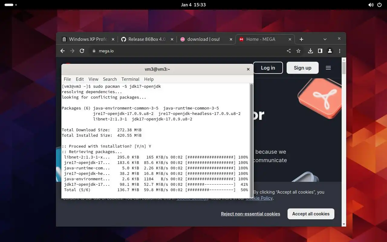Click the 'sudo pacman -S jdk17-openjdk' command text
The height and width of the screenshot is (242, 387).
pyautogui.click(x=127, y=86)
